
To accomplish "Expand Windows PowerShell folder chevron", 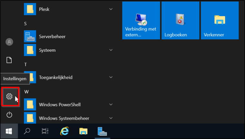I will tap(111, 104).
